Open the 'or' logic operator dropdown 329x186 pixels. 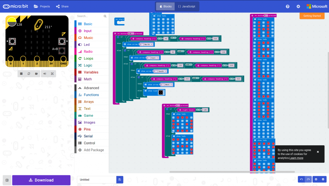click(174, 38)
